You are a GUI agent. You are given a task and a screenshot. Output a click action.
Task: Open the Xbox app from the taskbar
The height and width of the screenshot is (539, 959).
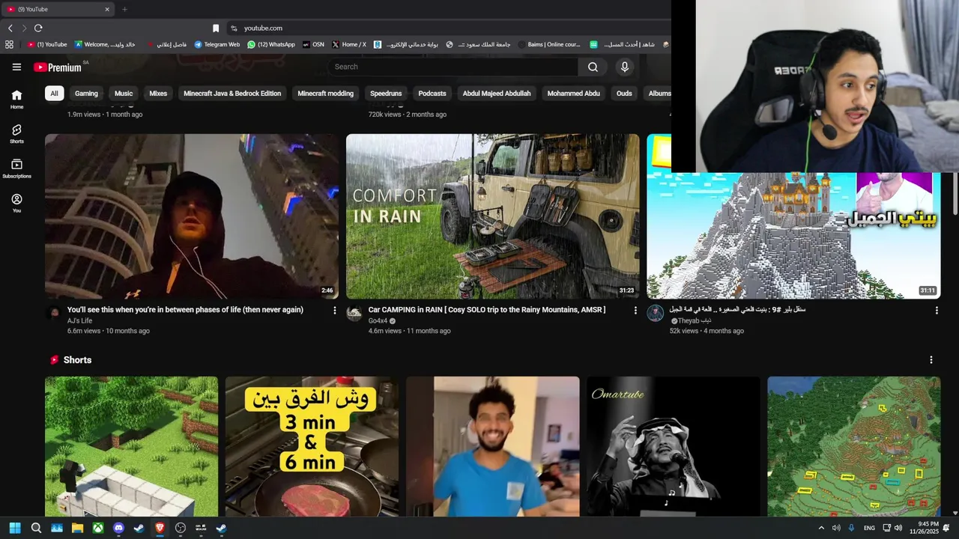coord(98,528)
